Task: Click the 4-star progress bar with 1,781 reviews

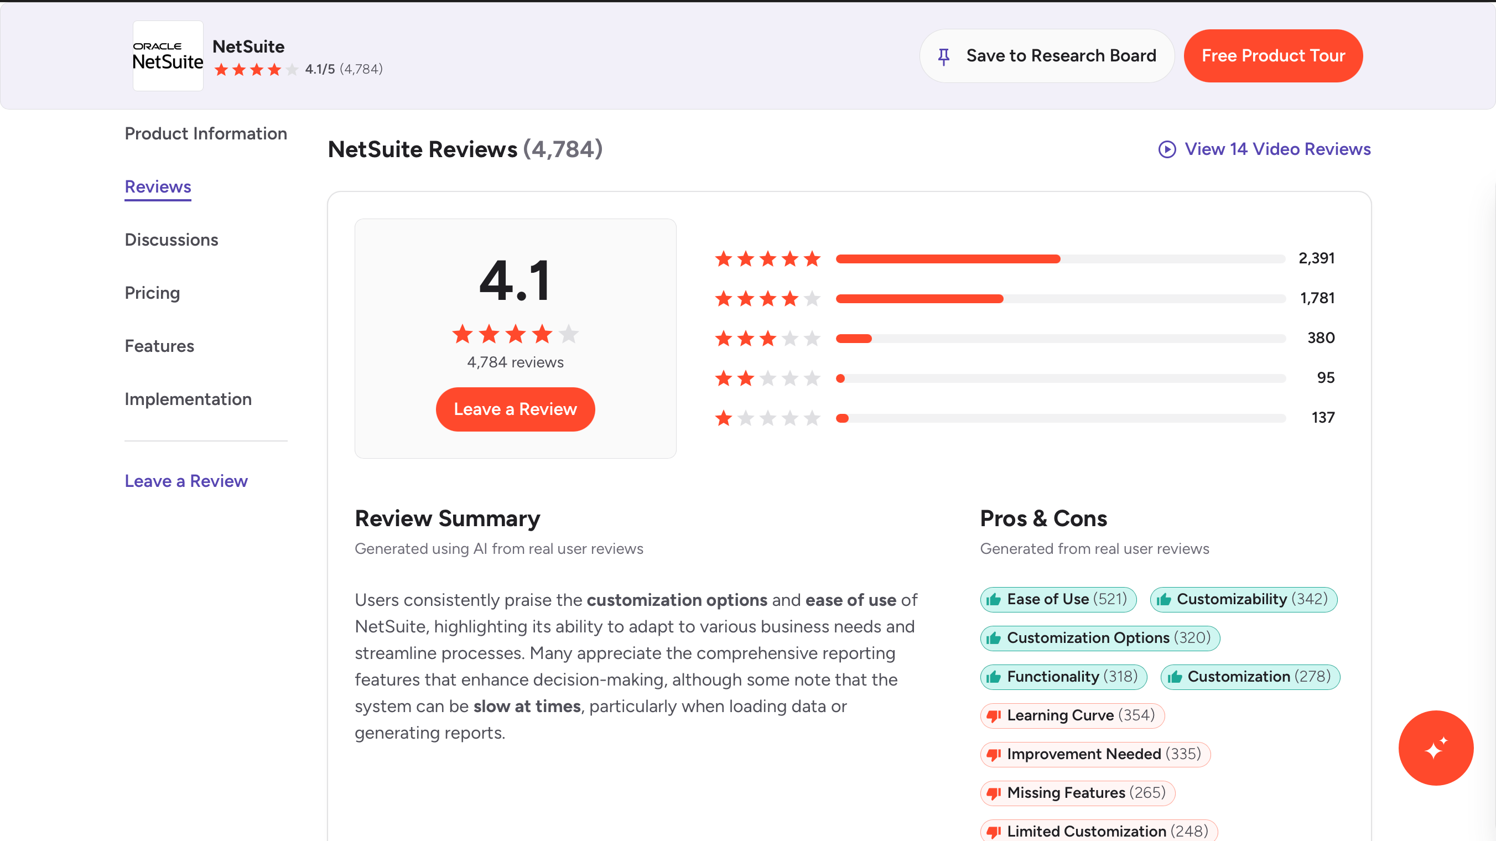Action: 1061,299
